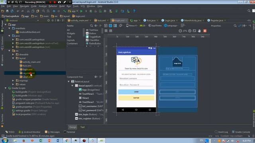Click the Redo arrow in toolbar
This screenshot has width=255, height=143.
pos(22,11)
